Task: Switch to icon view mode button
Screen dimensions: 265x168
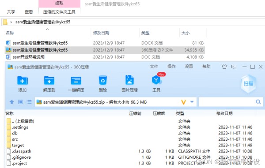Action: [20, 102]
